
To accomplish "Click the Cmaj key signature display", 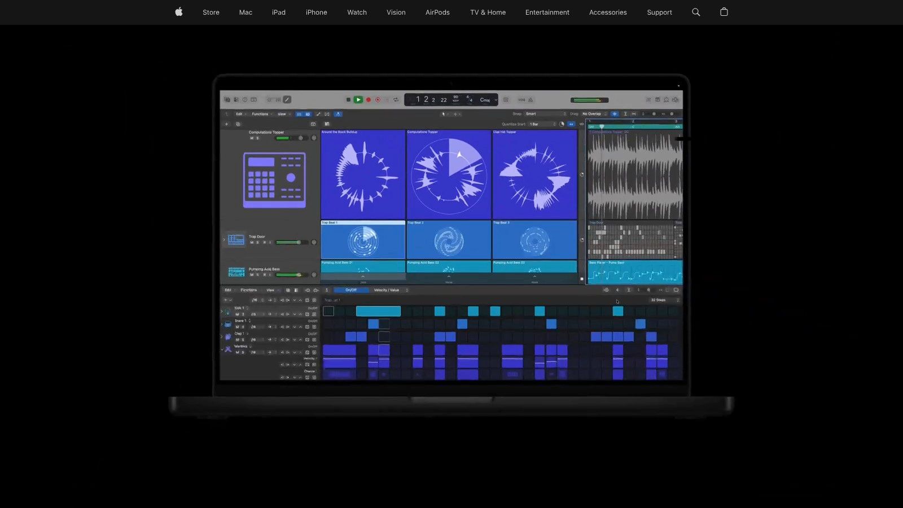I will coord(485,99).
